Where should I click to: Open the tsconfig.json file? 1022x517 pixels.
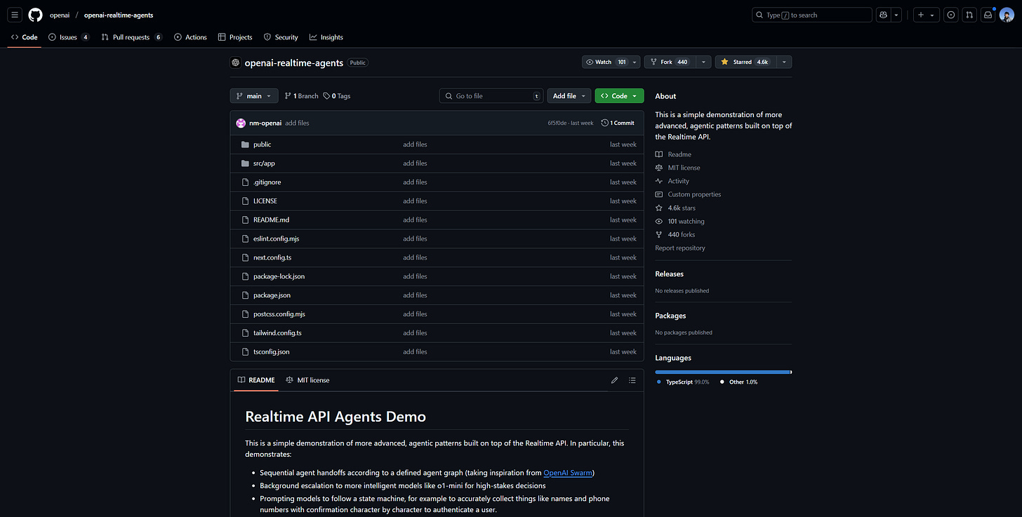(x=271, y=352)
